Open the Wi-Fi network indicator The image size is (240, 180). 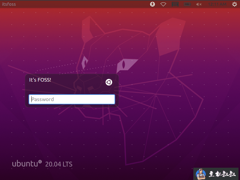(x=163, y=4)
